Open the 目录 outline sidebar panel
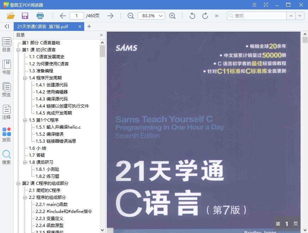 tap(6, 45)
